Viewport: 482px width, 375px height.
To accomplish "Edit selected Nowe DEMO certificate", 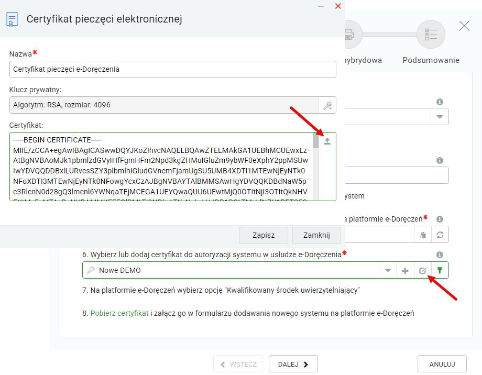I will [423, 270].
